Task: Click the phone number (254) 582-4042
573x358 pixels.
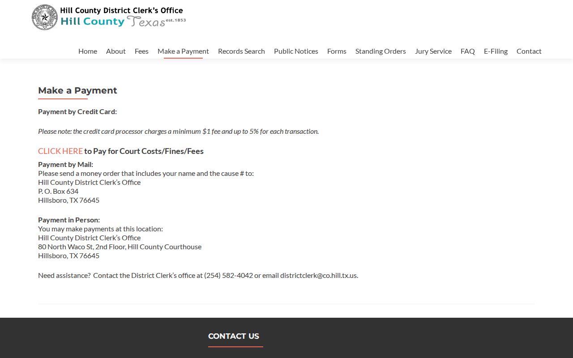Action: (x=228, y=275)
